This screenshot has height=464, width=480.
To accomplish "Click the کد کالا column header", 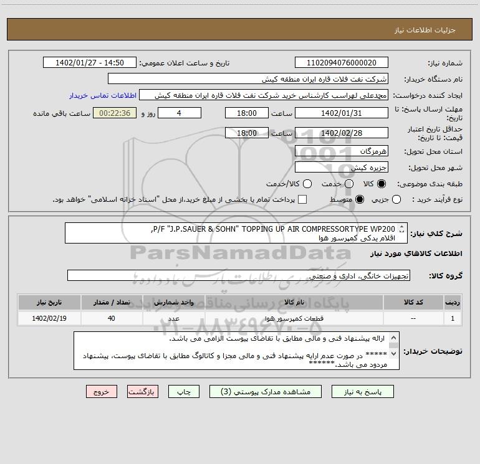I will click(x=413, y=302).
